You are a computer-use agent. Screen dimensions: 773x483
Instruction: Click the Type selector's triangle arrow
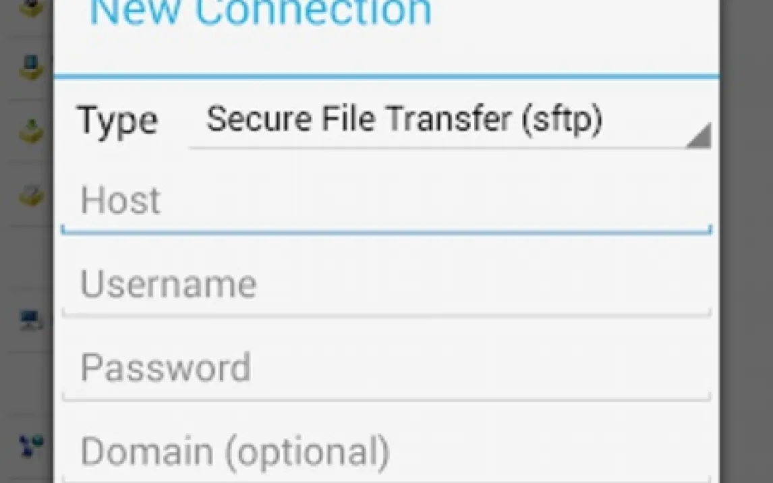pyautogui.click(x=699, y=136)
